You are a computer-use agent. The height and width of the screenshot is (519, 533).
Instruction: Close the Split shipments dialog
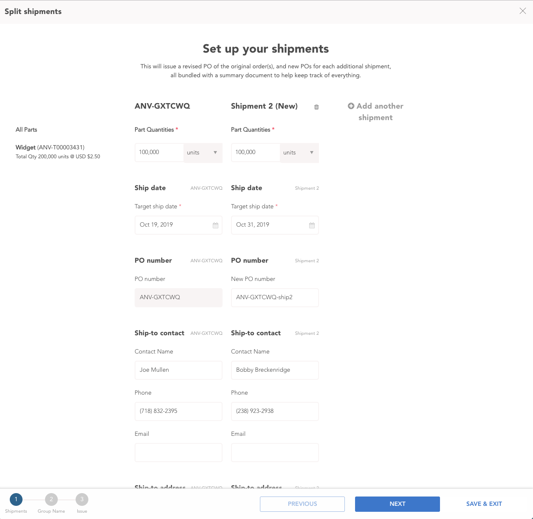click(522, 11)
